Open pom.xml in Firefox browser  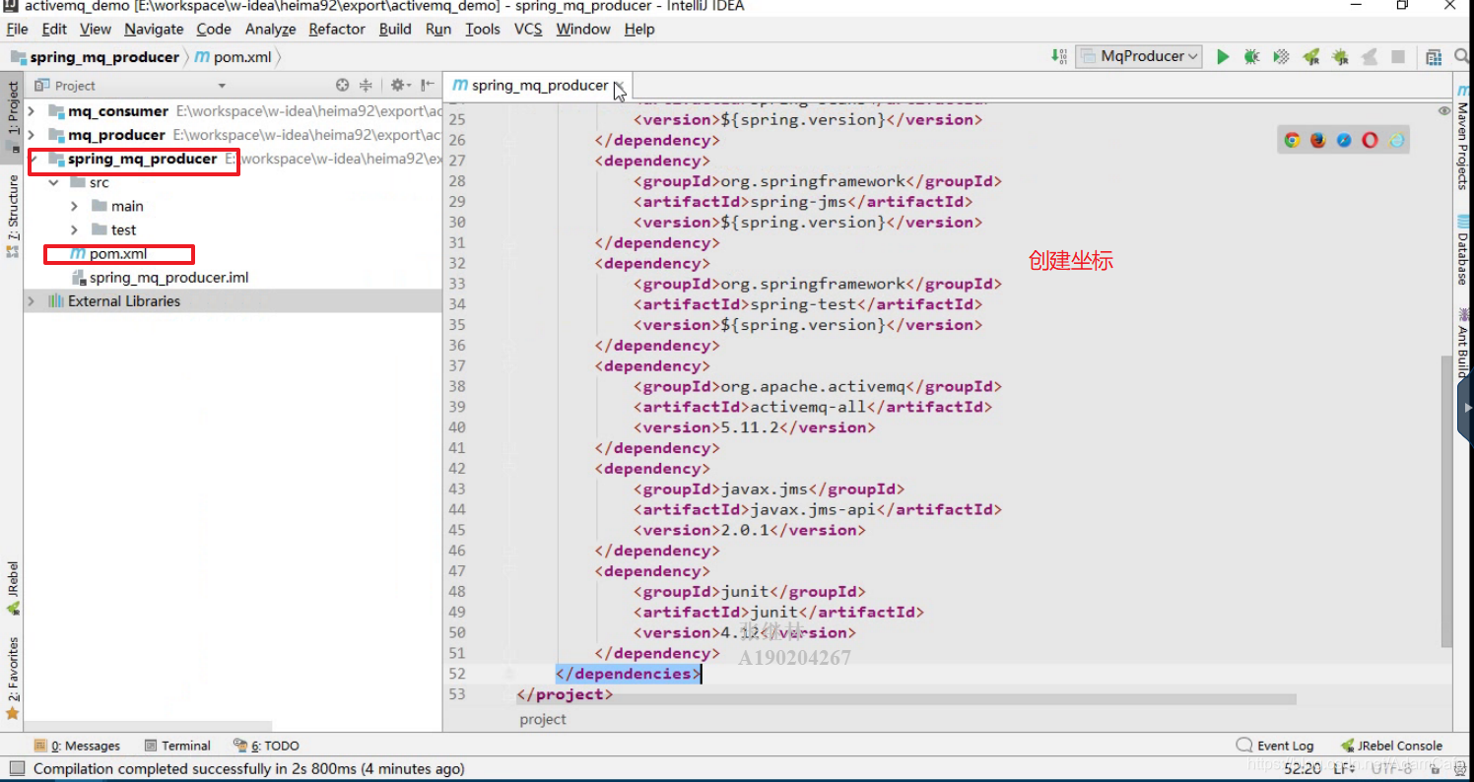(x=1318, y=141)
